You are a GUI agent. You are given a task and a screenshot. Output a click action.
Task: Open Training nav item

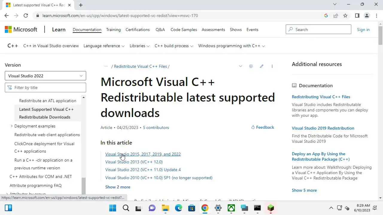click(113, 30)
